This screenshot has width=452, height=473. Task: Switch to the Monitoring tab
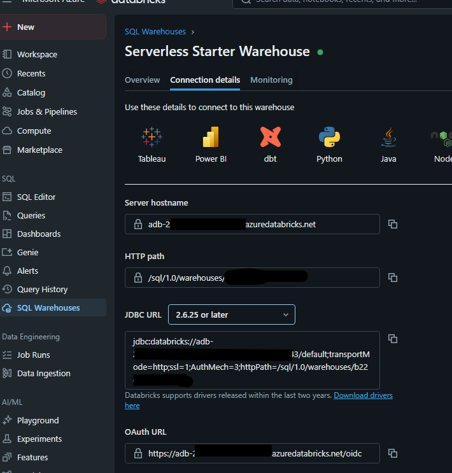point(271,80)
